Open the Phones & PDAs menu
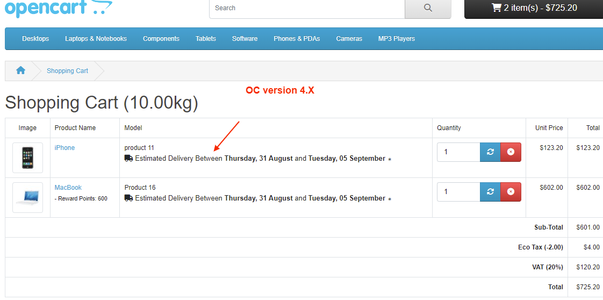Screen dimensions: 603x300 coord(297,39)
